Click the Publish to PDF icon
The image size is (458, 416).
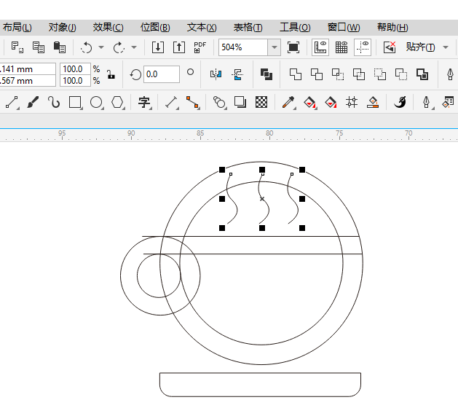[200, 47]
